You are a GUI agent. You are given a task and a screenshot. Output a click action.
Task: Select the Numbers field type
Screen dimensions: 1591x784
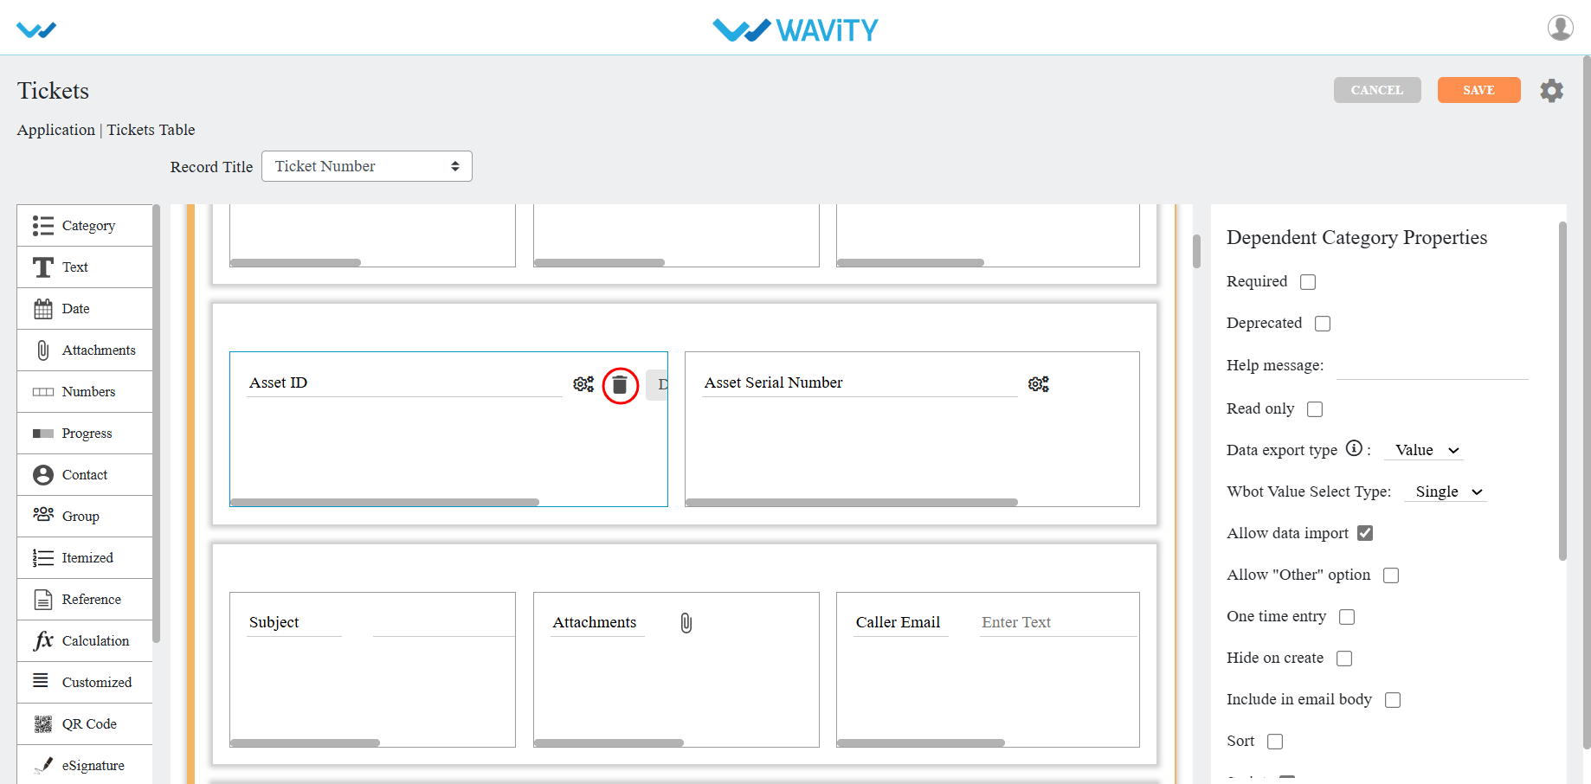click(x=85, y=392)
